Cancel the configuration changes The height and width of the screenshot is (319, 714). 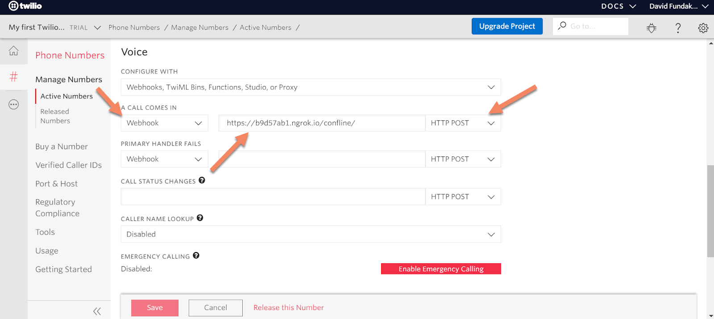[216, 308]
